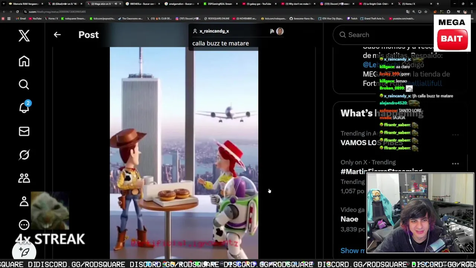Open apps grid in bookmarks bar
The width and height of the screenshot is (476, 268).
coord(9,18)
